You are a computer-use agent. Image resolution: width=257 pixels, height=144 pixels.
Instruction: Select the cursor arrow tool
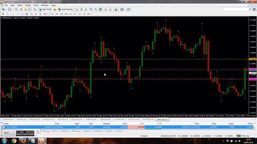coord(3,14)
